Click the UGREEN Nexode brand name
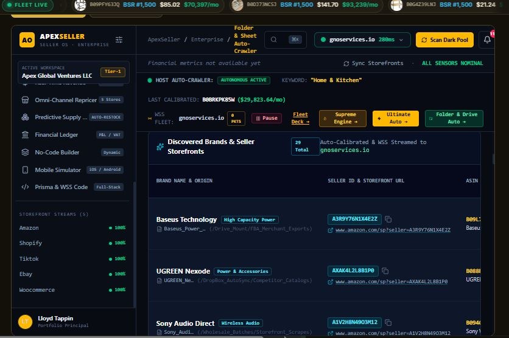Screen dimensions: 509x338 tap(183, 271)
